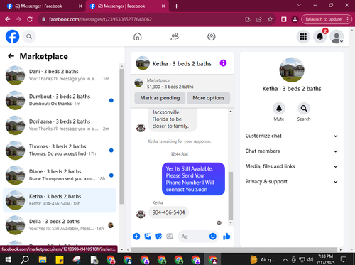
Task: Open a new browser tab
Action: pyautogui.click(x=176, y=6)
